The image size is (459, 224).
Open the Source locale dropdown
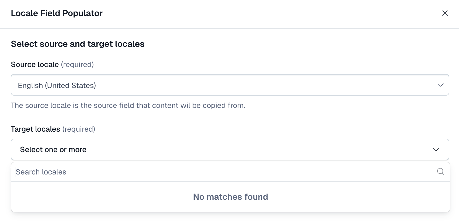pos(229,85)
